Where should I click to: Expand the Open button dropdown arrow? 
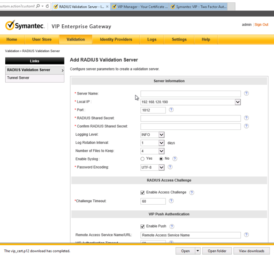198,251
